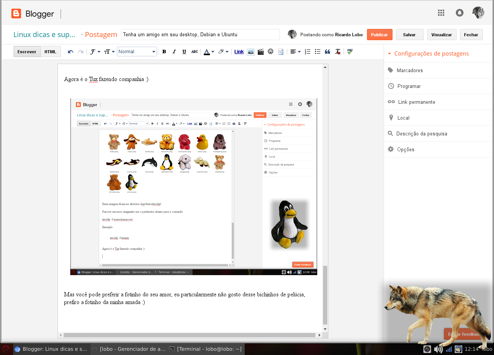This screenshot has height=355, width=494.
Task: Click the editor vertical scrollbar thumb
Action: pos(325,295)
